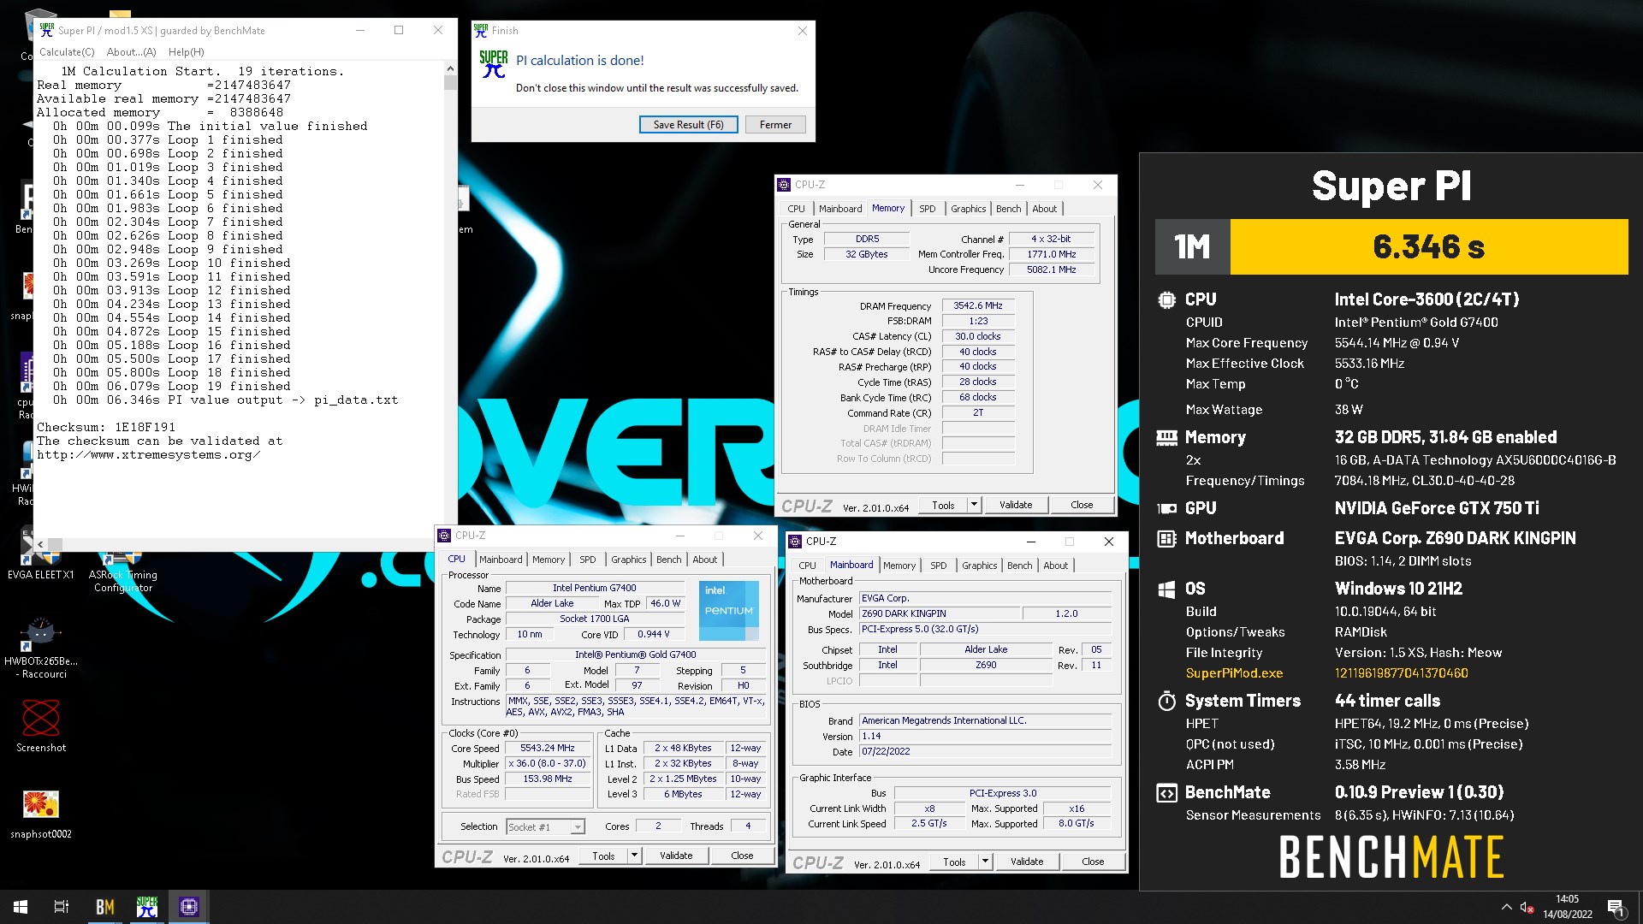Click the taskbar clock showing 14:05
This screenshot has width=1643, height=924.
click(x=1567, y=907)
